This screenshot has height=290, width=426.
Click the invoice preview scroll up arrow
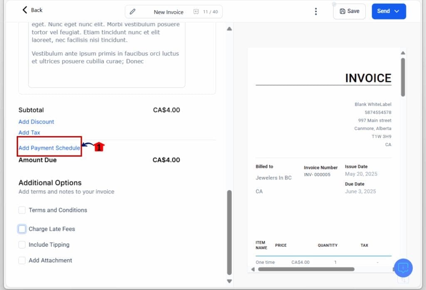tap(403, 53)
